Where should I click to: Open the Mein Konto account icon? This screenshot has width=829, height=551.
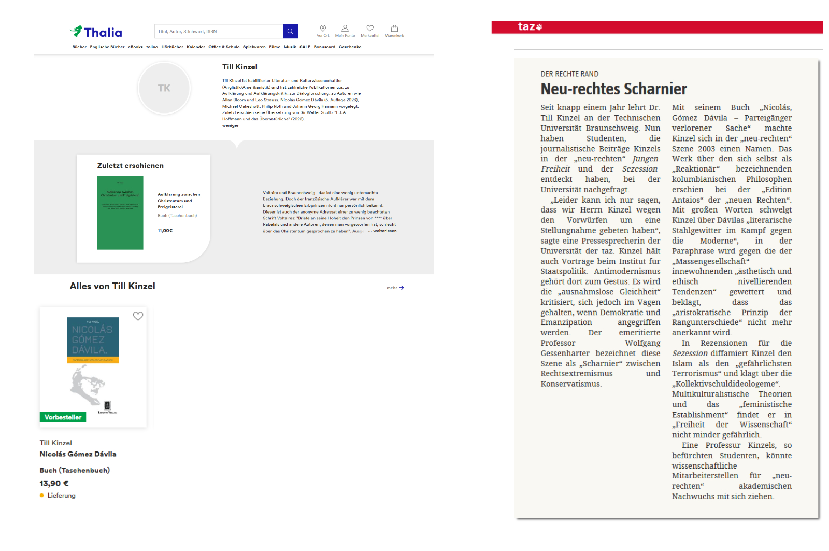coord(345,31)
